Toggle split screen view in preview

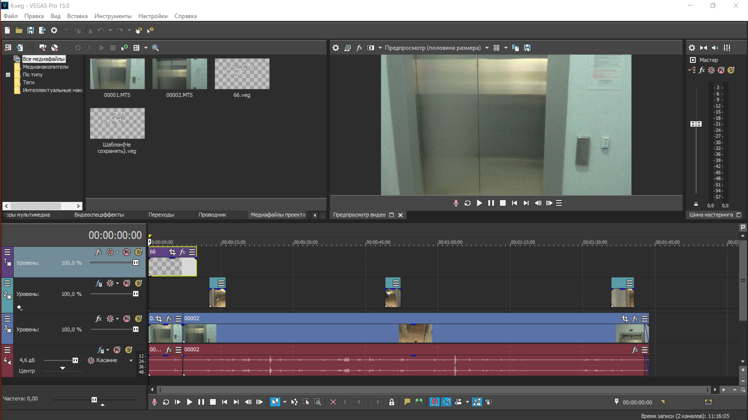[x=371, y=48]
